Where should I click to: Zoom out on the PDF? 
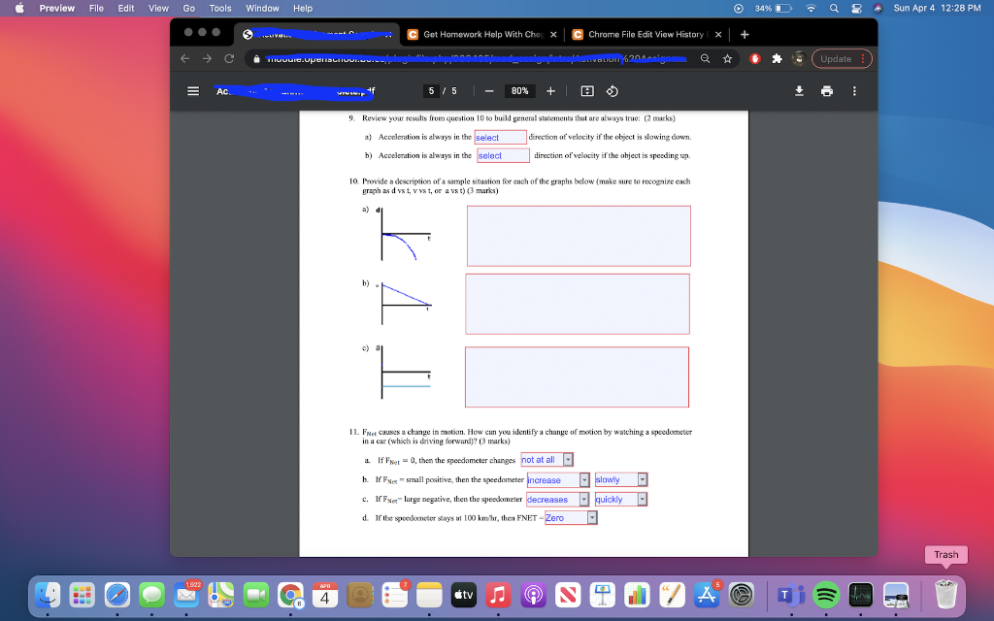(489, 91)
